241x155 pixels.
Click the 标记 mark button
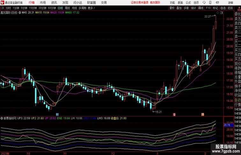(215, 8)
